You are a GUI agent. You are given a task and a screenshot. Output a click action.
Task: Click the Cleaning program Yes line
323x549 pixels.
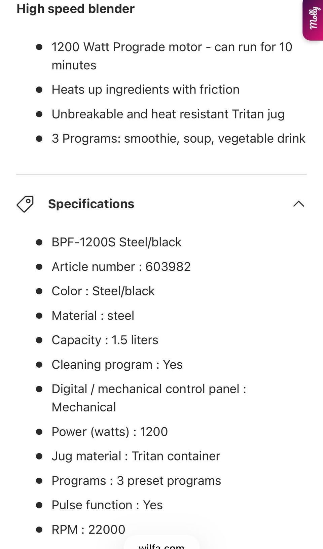117,365
